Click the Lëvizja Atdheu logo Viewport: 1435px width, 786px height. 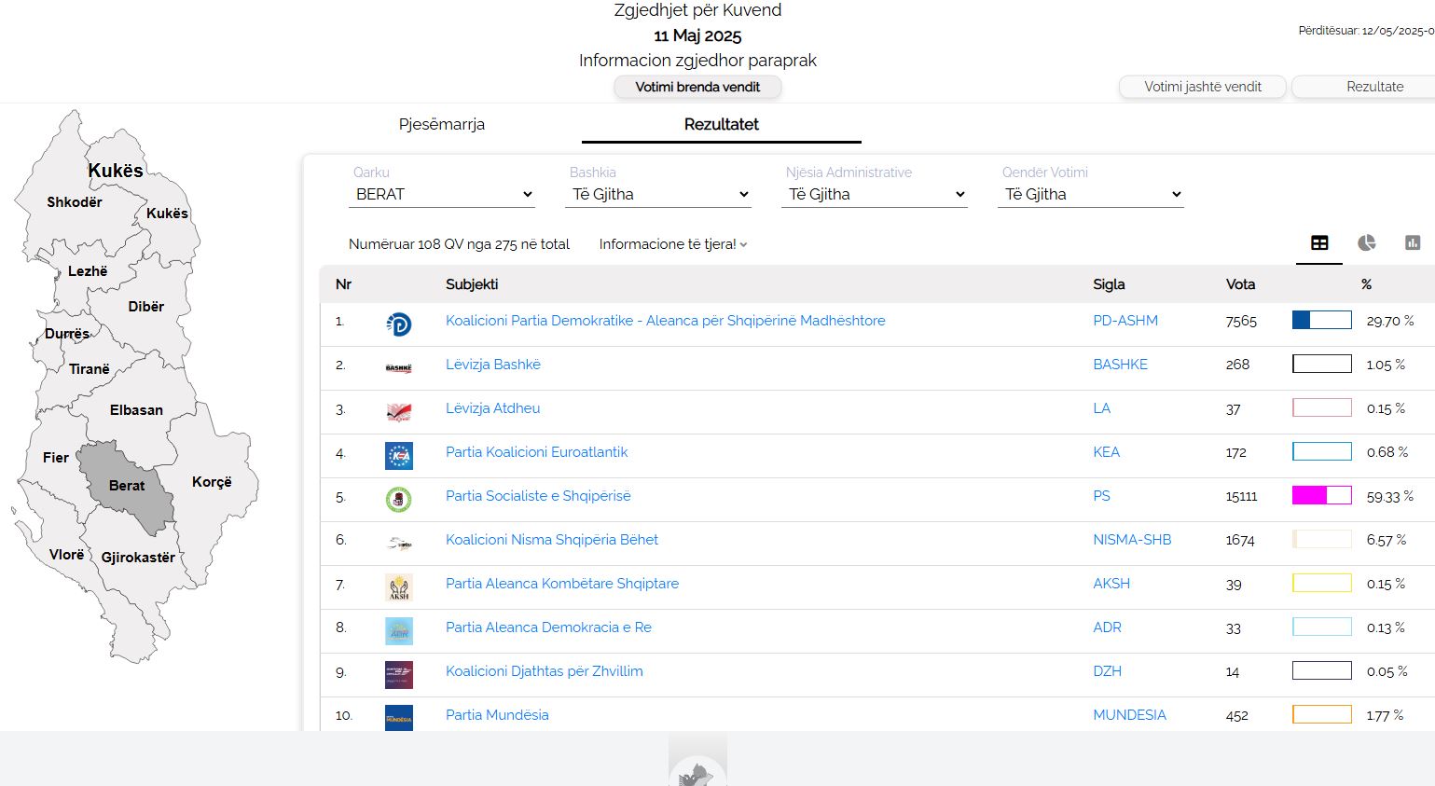(398, 412)
